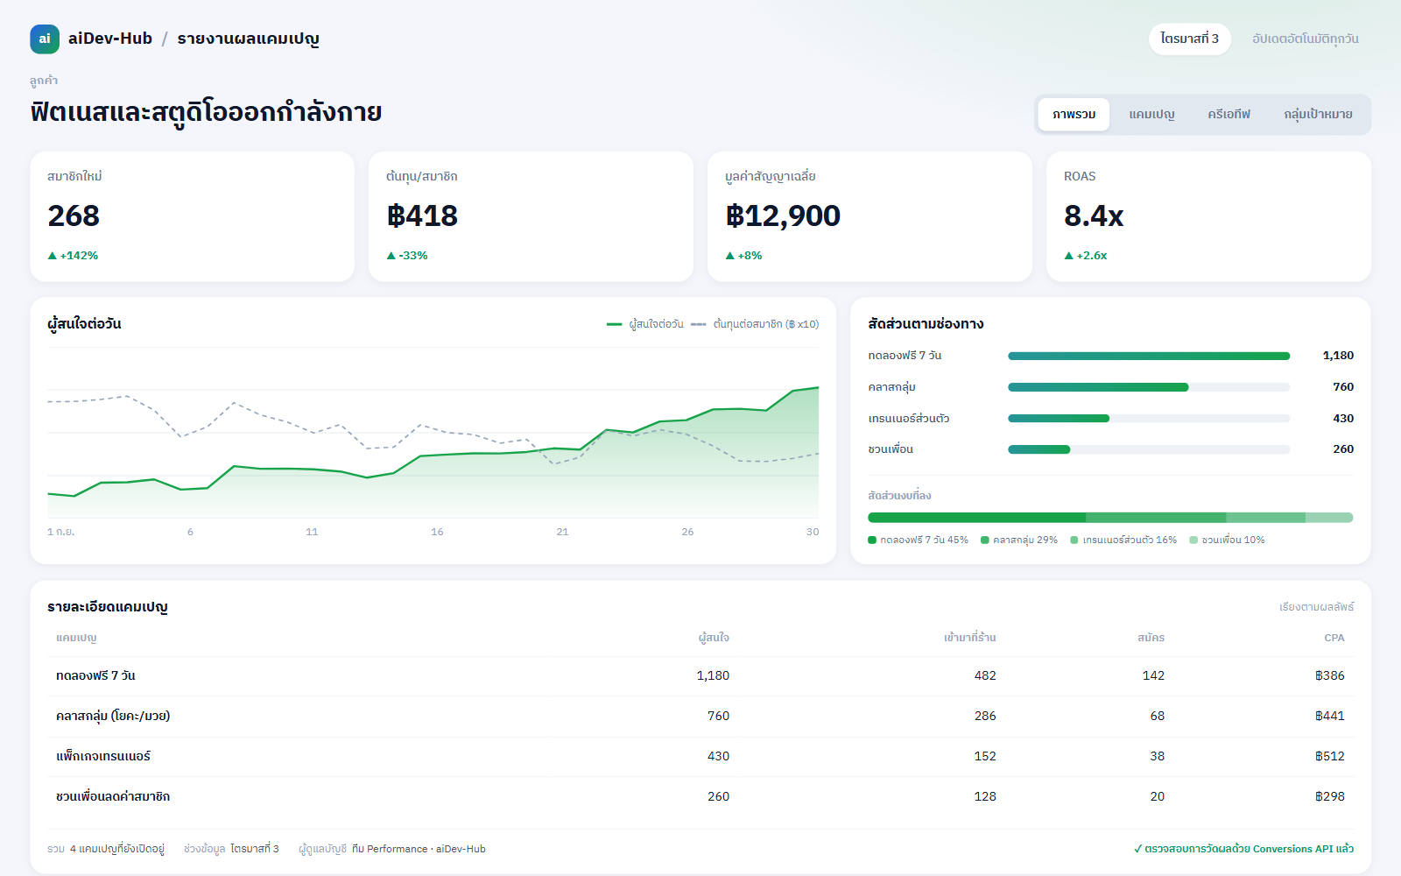Click the ฿386 CPA cell
This screenshot has width=1401, height=876.
(1329, 676)
